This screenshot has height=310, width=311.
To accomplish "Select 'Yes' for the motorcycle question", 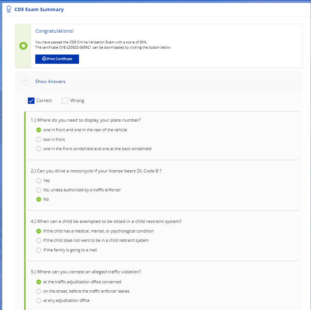I will tap(39, 181).
